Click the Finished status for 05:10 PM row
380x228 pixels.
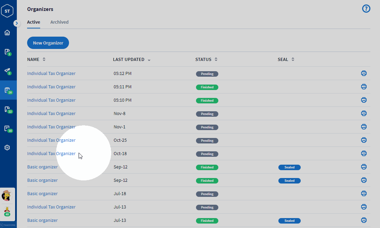click(x=207, y=100)
